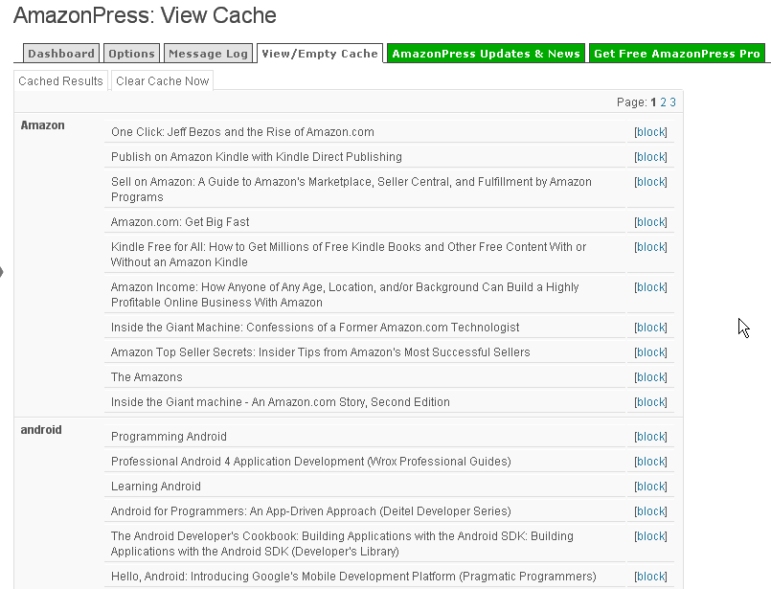Block 'Publish on Amazon Kindle' result

(650, 157)
